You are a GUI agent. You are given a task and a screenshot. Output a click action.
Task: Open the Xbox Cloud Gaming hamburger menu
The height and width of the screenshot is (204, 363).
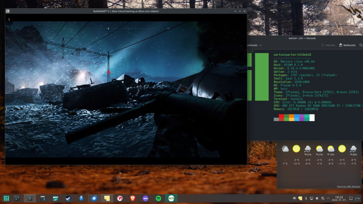pos(9,19)
